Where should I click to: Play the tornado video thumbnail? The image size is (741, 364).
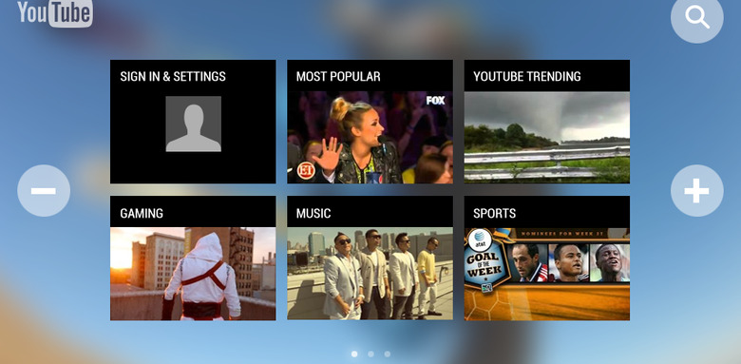pos(547,137)
